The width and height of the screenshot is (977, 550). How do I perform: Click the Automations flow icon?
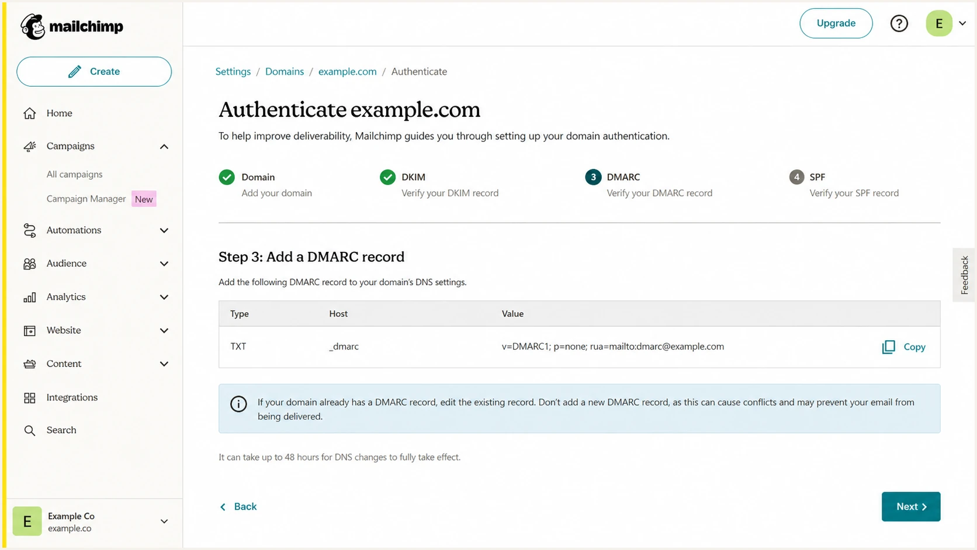click(30, 230)
